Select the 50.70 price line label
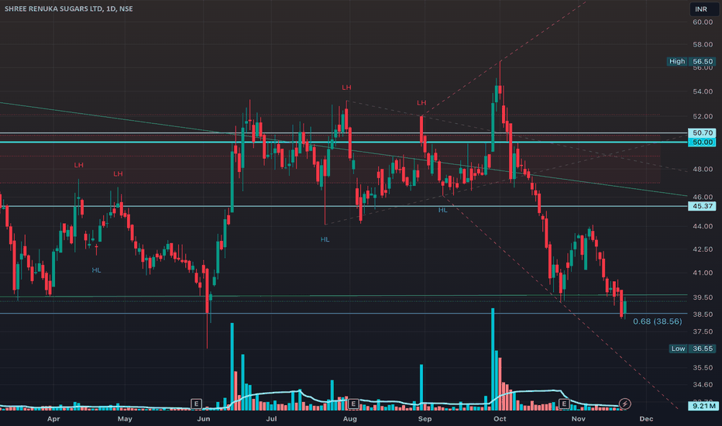The height and width of the screenshot is (426, 722). coord(702,132)
